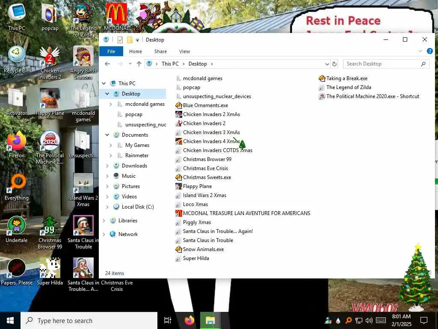Collapse This PC in navigation tree
The width and height of the screenshot is (438, 329).
[x=104, y=84]
